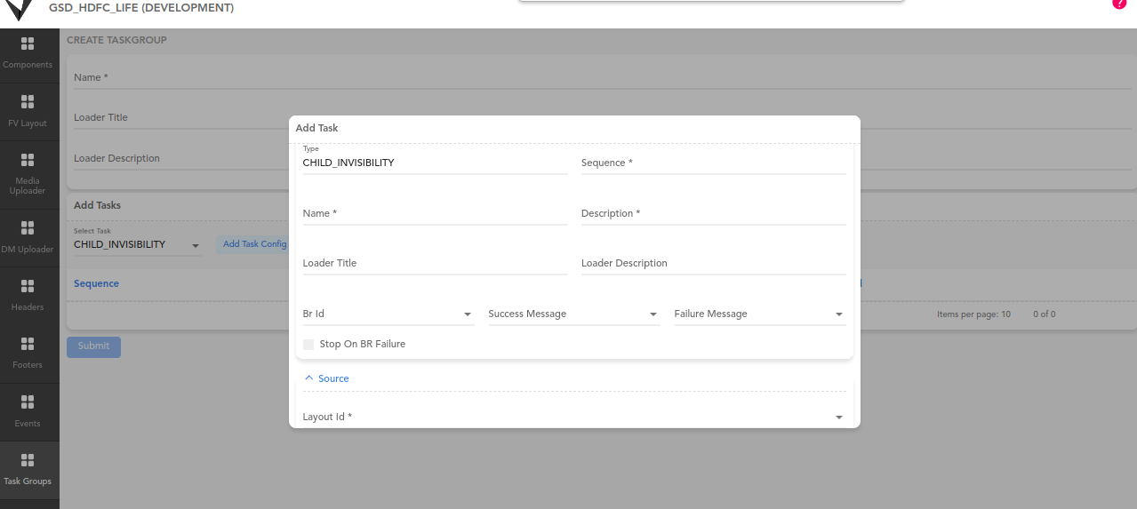Open the Failure Message dropdown
The image size is (1137, 509).
(x=760, y=314)
